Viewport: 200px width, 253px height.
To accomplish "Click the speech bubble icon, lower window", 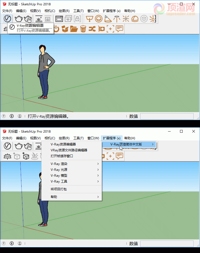I will click(119, 156).
